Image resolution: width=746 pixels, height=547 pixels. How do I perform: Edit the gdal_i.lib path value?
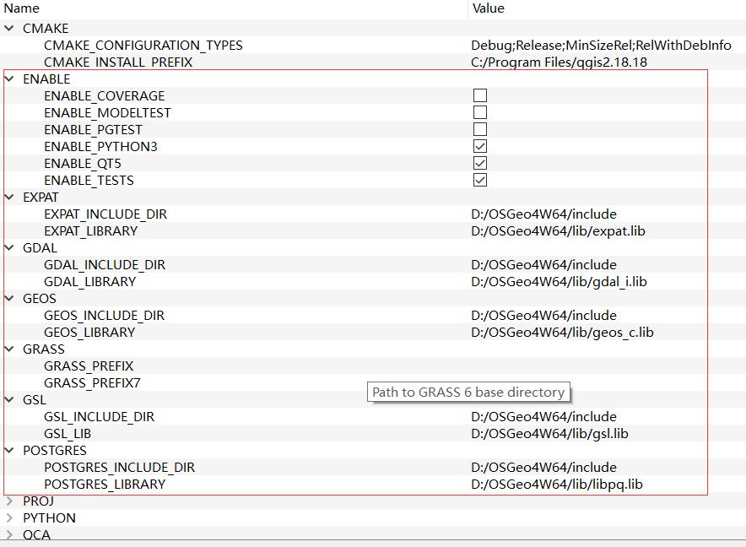click(x=559, y=282)
